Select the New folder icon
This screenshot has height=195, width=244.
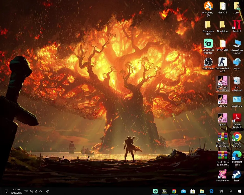(x=223, y=27)
